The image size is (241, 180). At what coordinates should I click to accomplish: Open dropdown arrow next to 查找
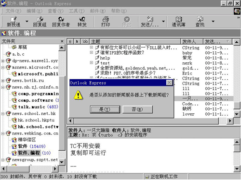pyautogui.click(x=213, y=21)
